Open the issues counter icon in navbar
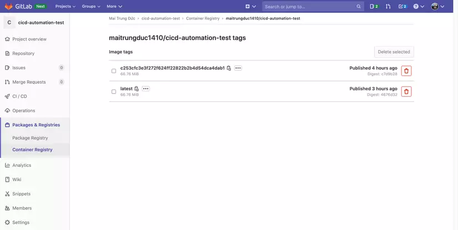 [374, 7]
